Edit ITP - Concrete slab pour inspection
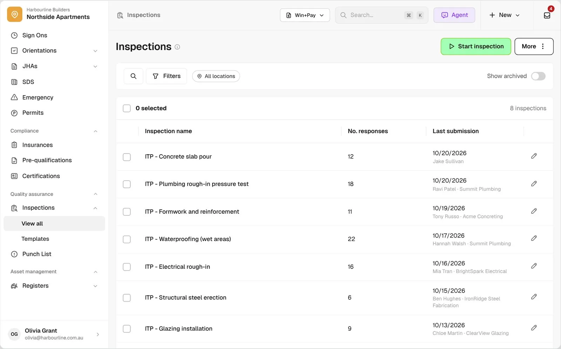This screenshot has height=349, width=561. coord(534,156)
